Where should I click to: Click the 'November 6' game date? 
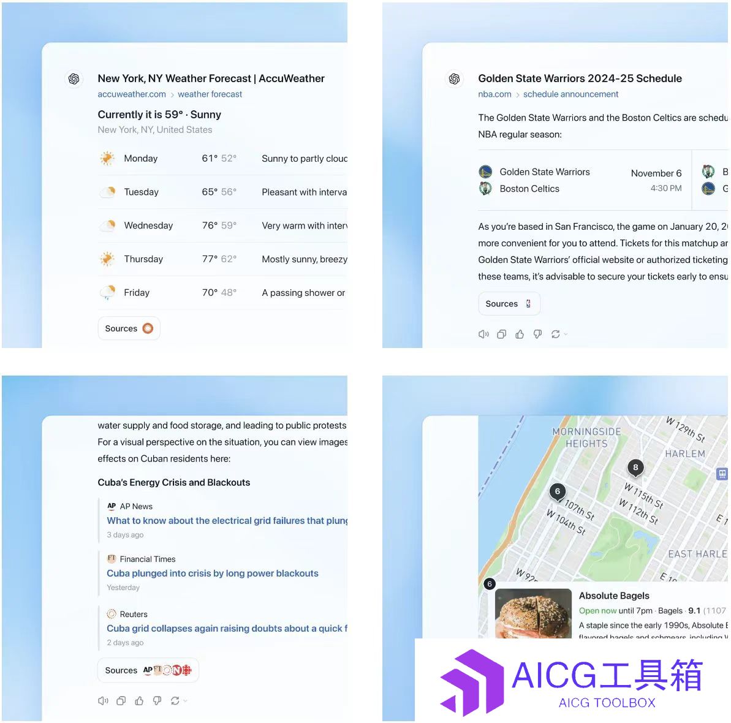656,173
